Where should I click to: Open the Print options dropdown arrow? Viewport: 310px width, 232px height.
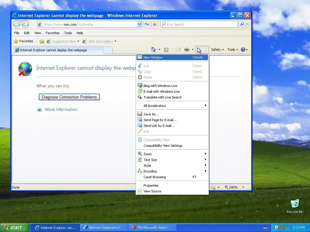[193, 50]
